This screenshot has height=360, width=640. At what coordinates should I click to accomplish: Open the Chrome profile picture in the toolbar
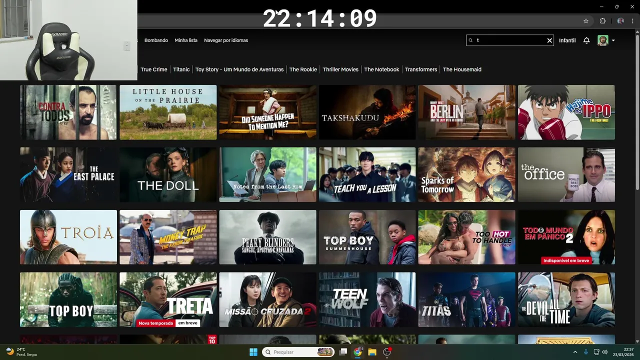tap(620, 21)
